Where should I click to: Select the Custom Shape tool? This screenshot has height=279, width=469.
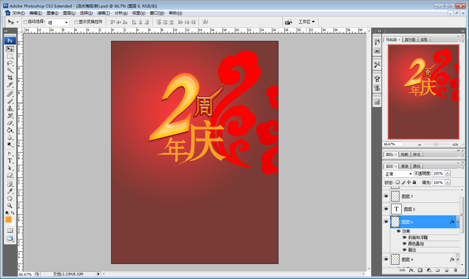[x=10, y=175]
